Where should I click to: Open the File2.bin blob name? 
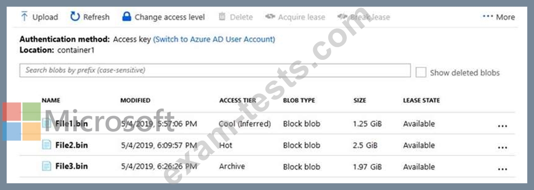tap(72, 145)
